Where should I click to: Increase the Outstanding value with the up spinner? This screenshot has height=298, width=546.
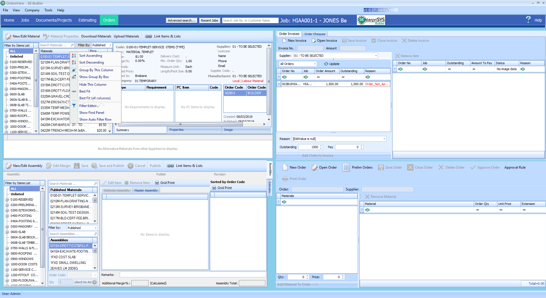pos(321,146)
